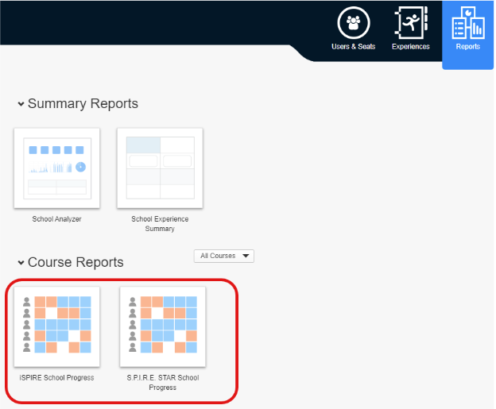Open the Users & Seats people icon
The width and height of the screenshot is (496, 409).
[x=353, y=23]
